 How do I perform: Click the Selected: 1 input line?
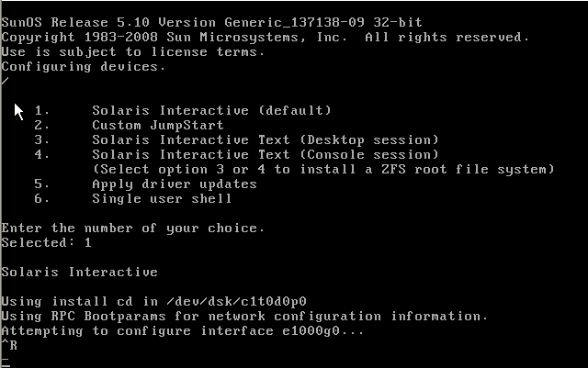tap(46, 242)
